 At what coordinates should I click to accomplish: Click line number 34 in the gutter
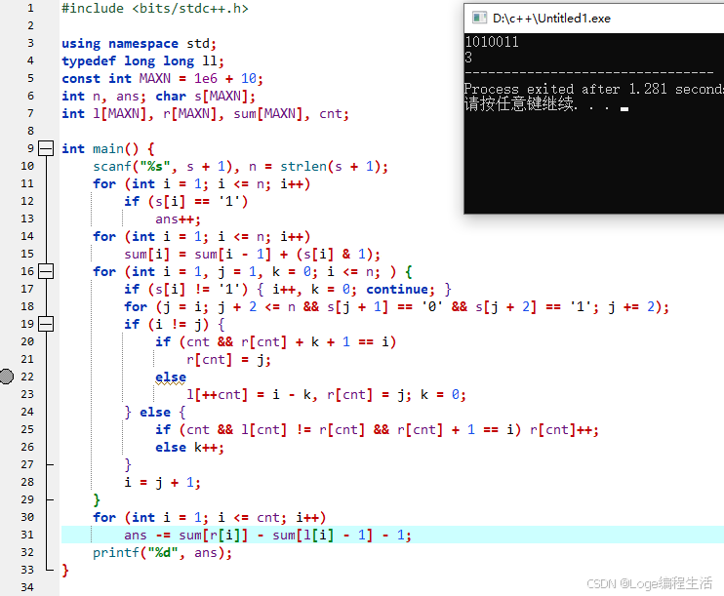(x=27, y=587)
